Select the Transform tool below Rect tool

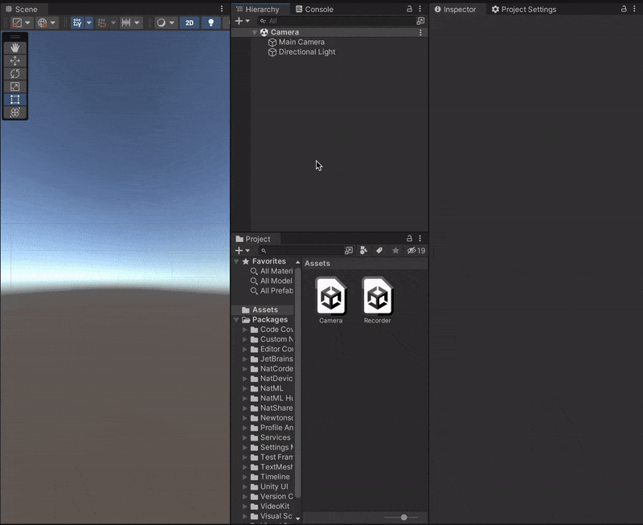pos(14,113)
